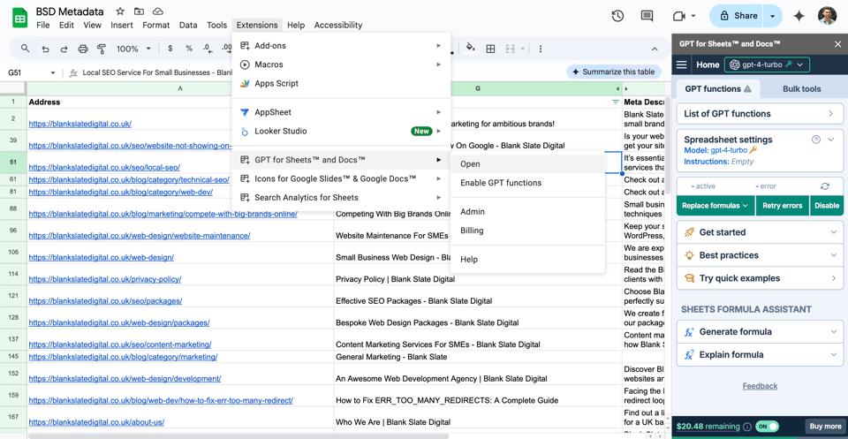Image resolution: width=848 pixels, height=439 pixels.
Task: Expand the Generate formula section
Action: click(760, 331)
